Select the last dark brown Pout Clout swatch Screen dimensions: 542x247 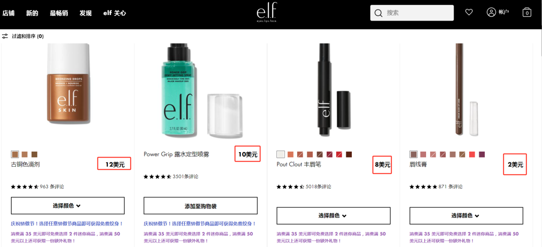349,154
